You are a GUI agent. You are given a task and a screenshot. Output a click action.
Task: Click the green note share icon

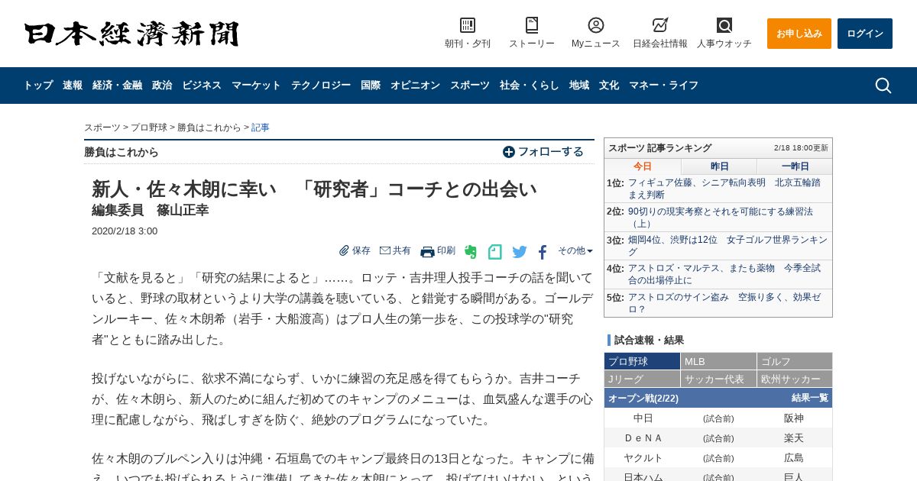(495, 252)
